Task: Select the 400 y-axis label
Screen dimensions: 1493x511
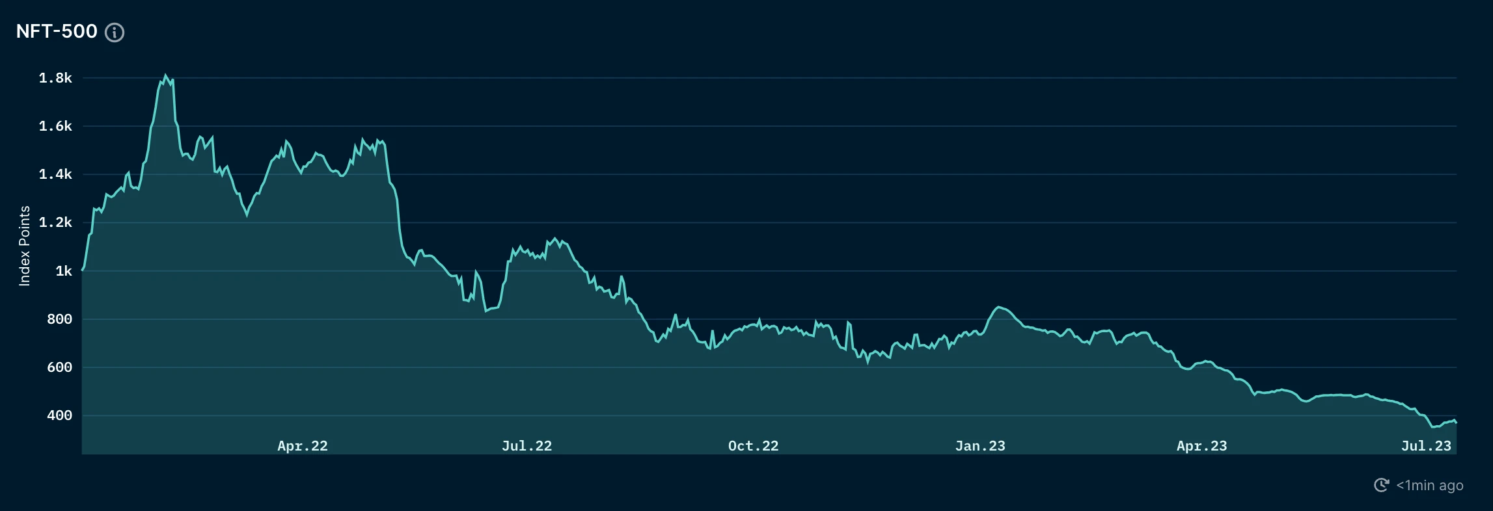Action: tap(59, 415)
